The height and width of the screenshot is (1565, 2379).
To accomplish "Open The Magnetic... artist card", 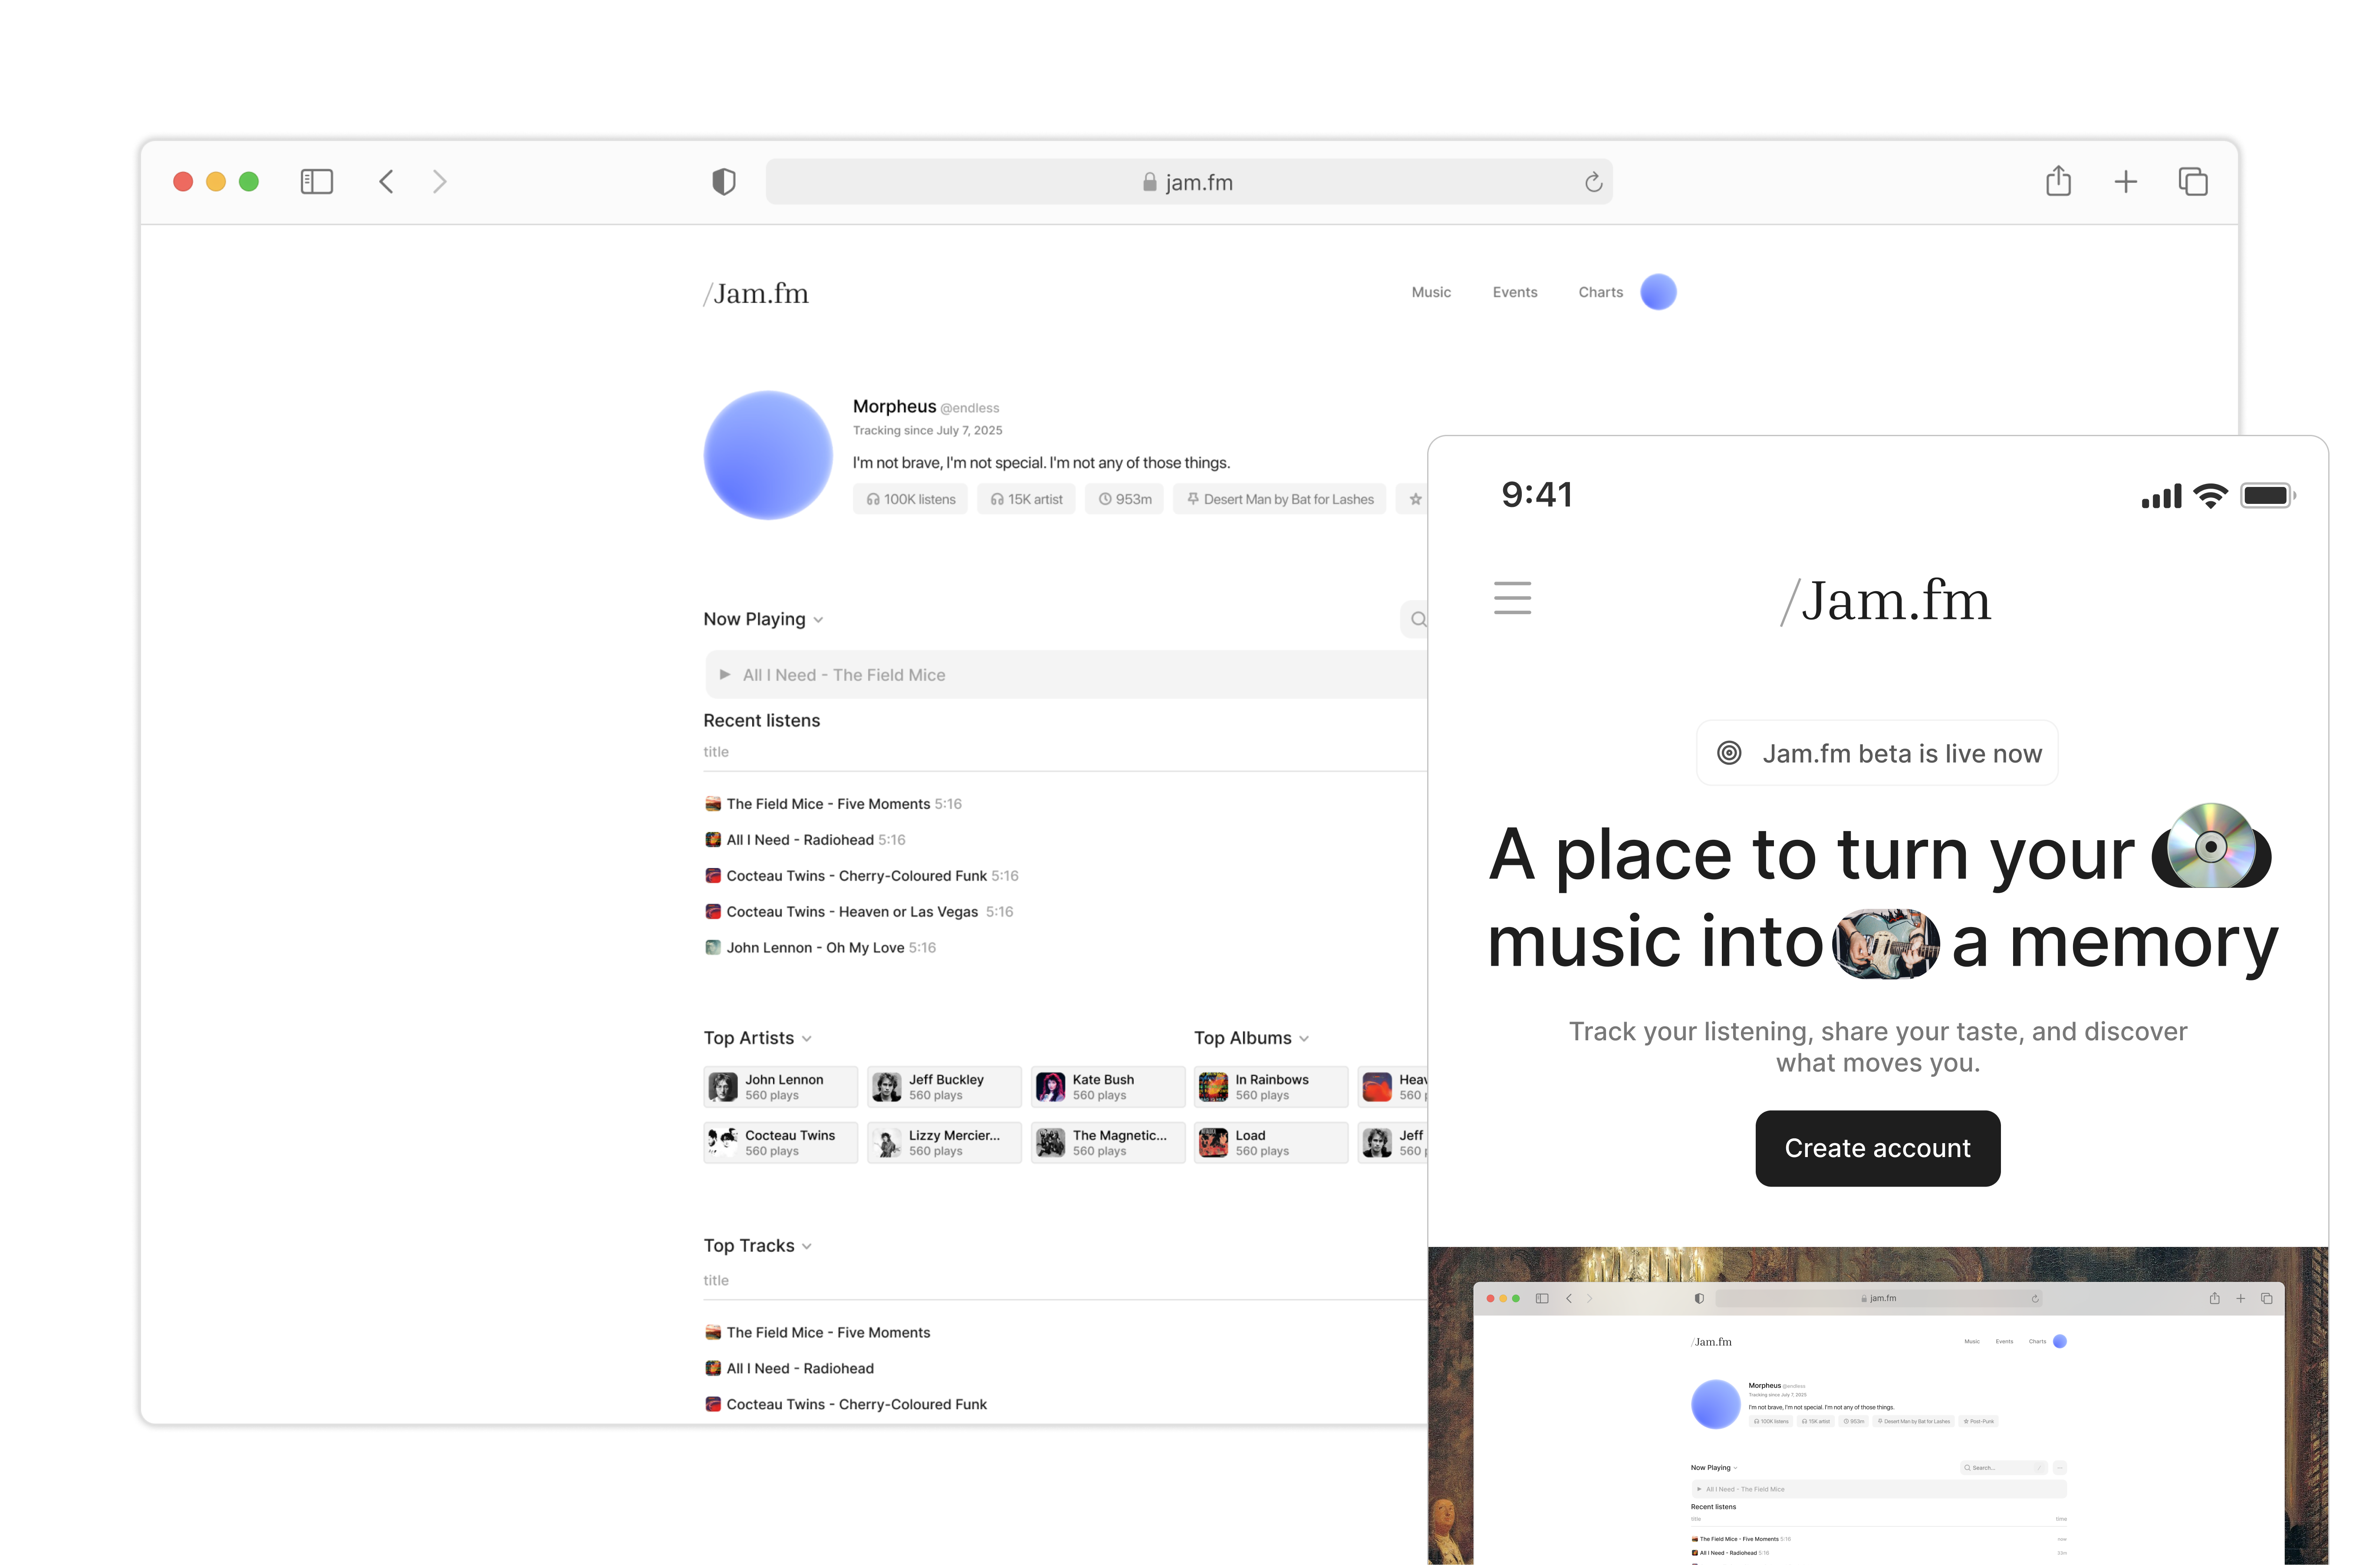I will [x=1108, y=1143].
